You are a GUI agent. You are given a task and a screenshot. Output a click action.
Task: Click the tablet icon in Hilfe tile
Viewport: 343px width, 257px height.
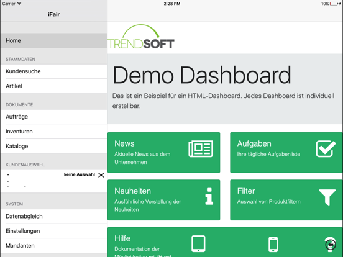(198, 244)
